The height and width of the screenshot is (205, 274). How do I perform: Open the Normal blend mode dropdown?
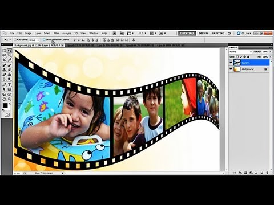pos(240,52)
